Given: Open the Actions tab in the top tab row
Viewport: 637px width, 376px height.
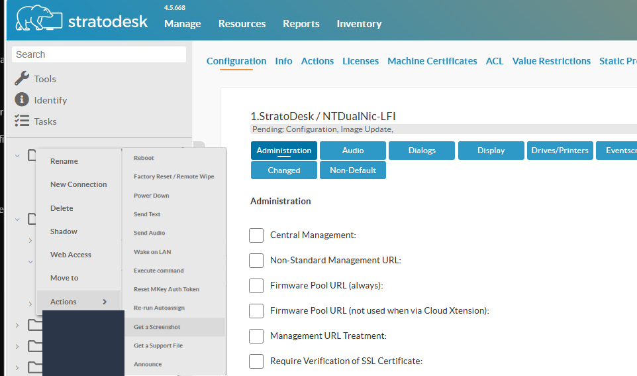Looking at the screenshot, I should [x=317, y=61].
